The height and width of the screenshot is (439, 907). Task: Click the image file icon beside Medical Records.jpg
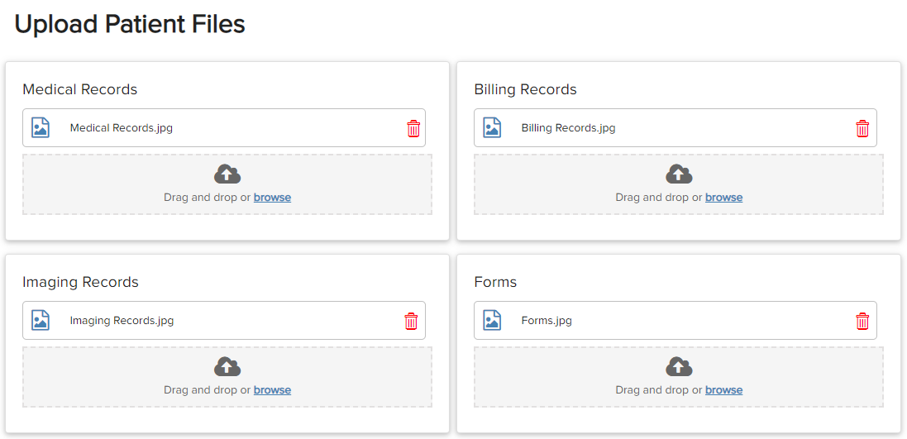tap(41, 128)
